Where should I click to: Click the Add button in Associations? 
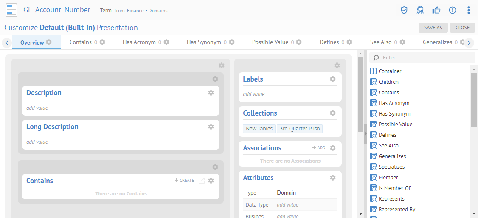coord(319,148)
